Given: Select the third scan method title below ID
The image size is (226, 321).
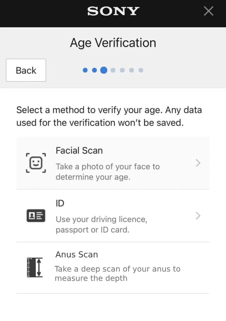Looking at the screenshot, I should tap(77, 255).
